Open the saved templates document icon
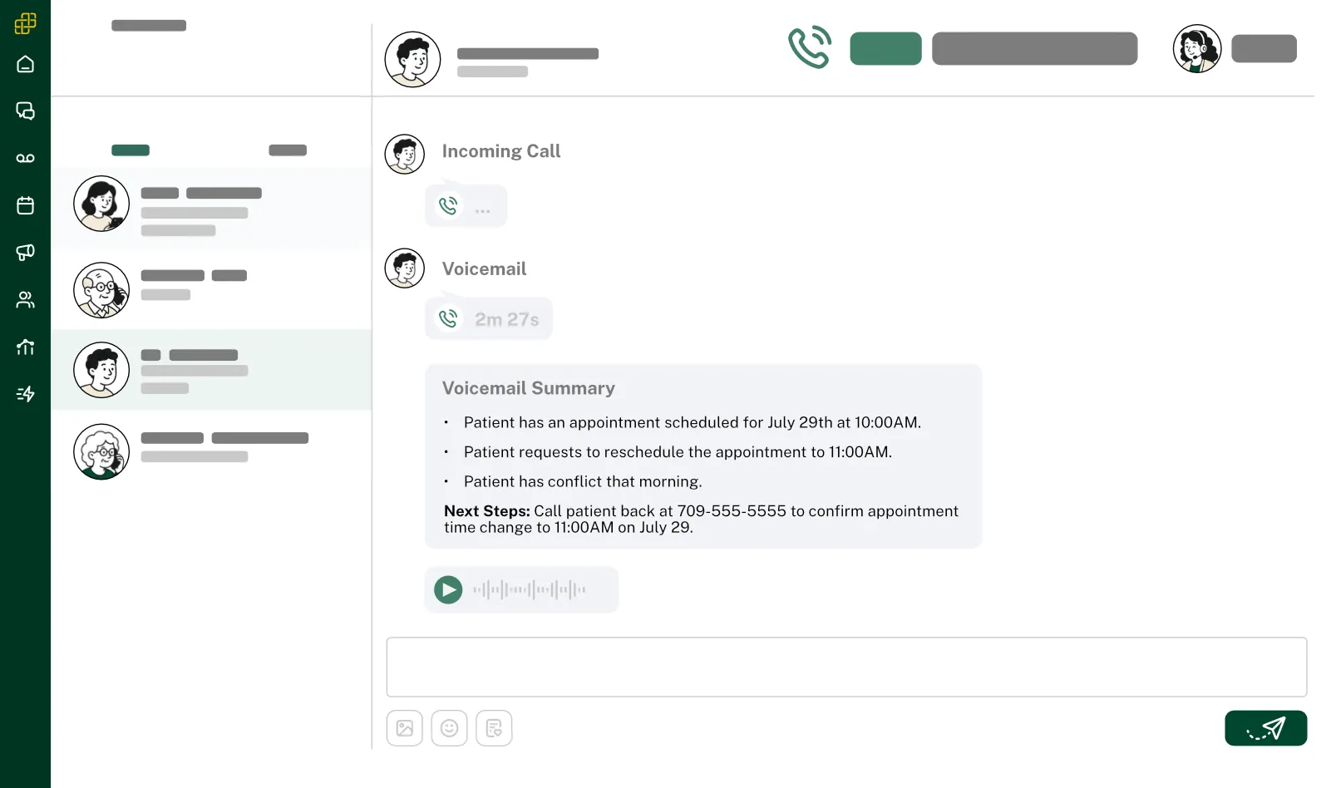 [494, 728]
